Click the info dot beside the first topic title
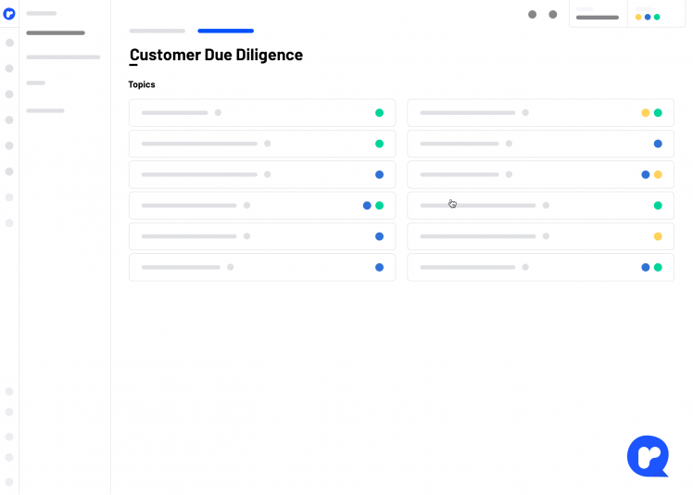693x495 pixels. click(x=218, y=113)
